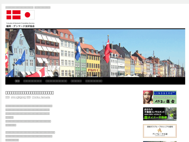Open the LINDBERG eyewear sidebar banner
The height and width of the screenshot is (142, 189).
tap(160, 97)
